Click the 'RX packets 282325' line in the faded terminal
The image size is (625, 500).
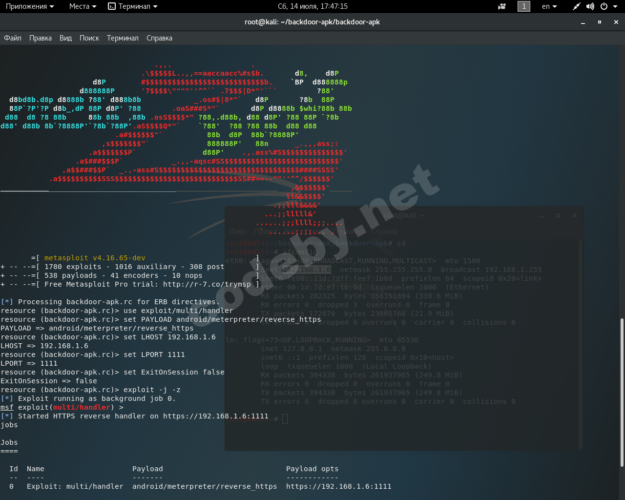tap(361, 296)
